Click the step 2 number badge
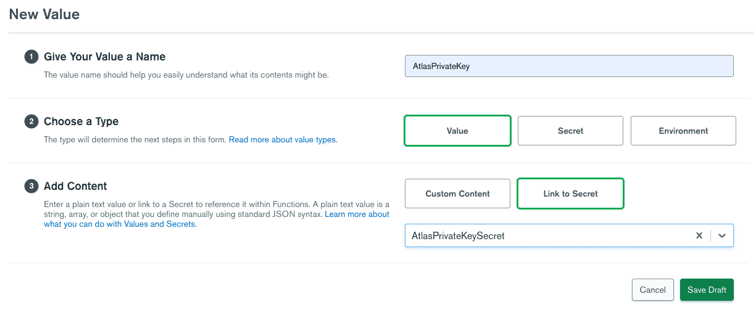 click(31, 122)
